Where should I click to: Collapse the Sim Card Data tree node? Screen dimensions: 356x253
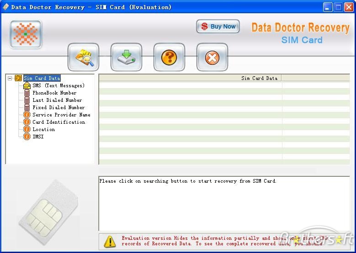(x=10, y=78)
